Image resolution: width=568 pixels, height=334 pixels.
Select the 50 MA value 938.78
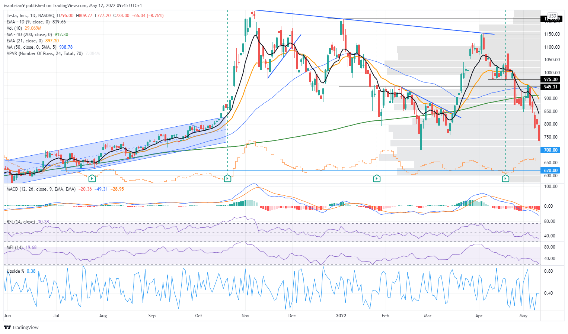coord(66,47)
